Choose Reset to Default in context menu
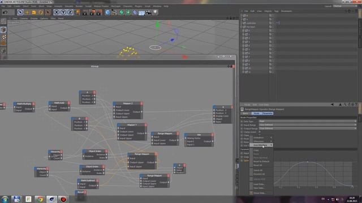Viewport: 362px width, 203px height. click(x=261, y=161)
